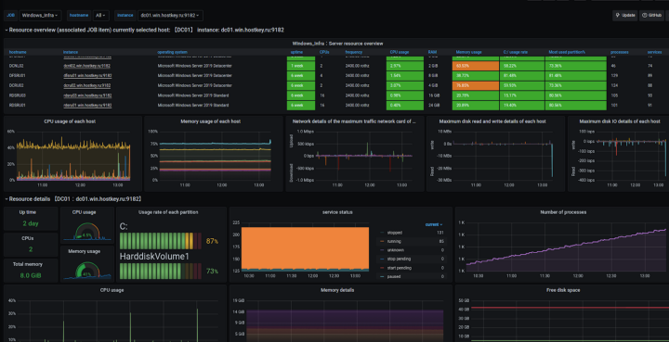The width and height of the screenshot is (669, 342).
Task: Sort table by RAM column header
Action: (432, 52)
